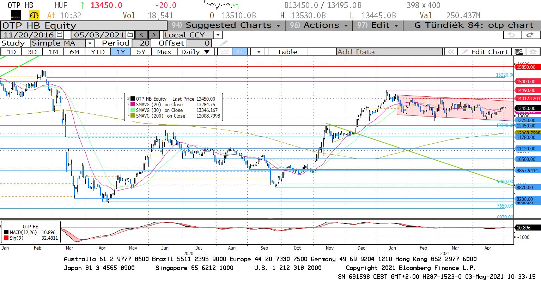Click the Period value field
Viewport: 541px width, 287px height.
[142, 43]
